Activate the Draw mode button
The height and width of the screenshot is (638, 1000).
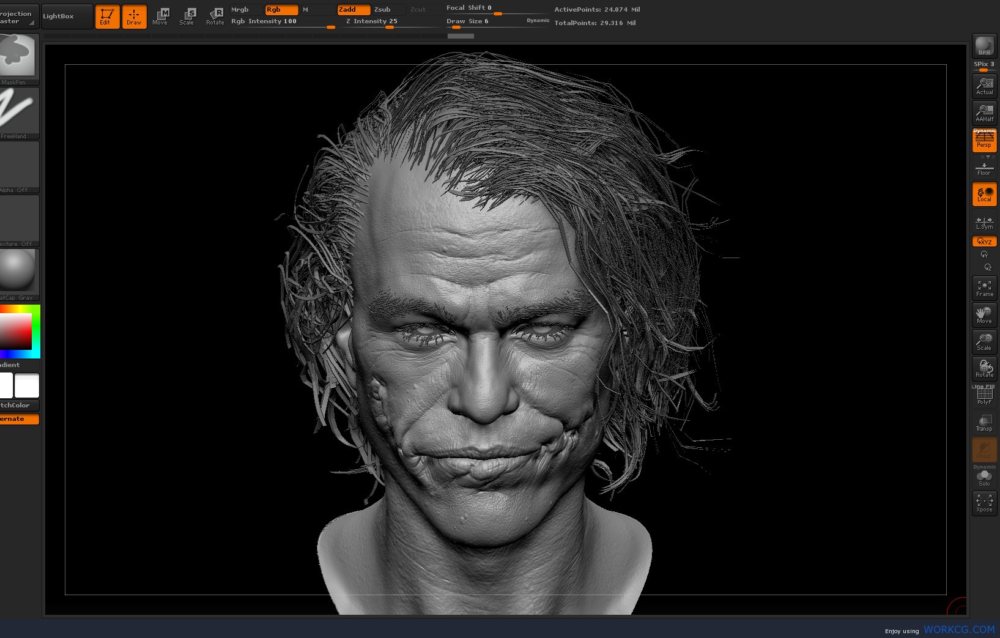(134, 17)
